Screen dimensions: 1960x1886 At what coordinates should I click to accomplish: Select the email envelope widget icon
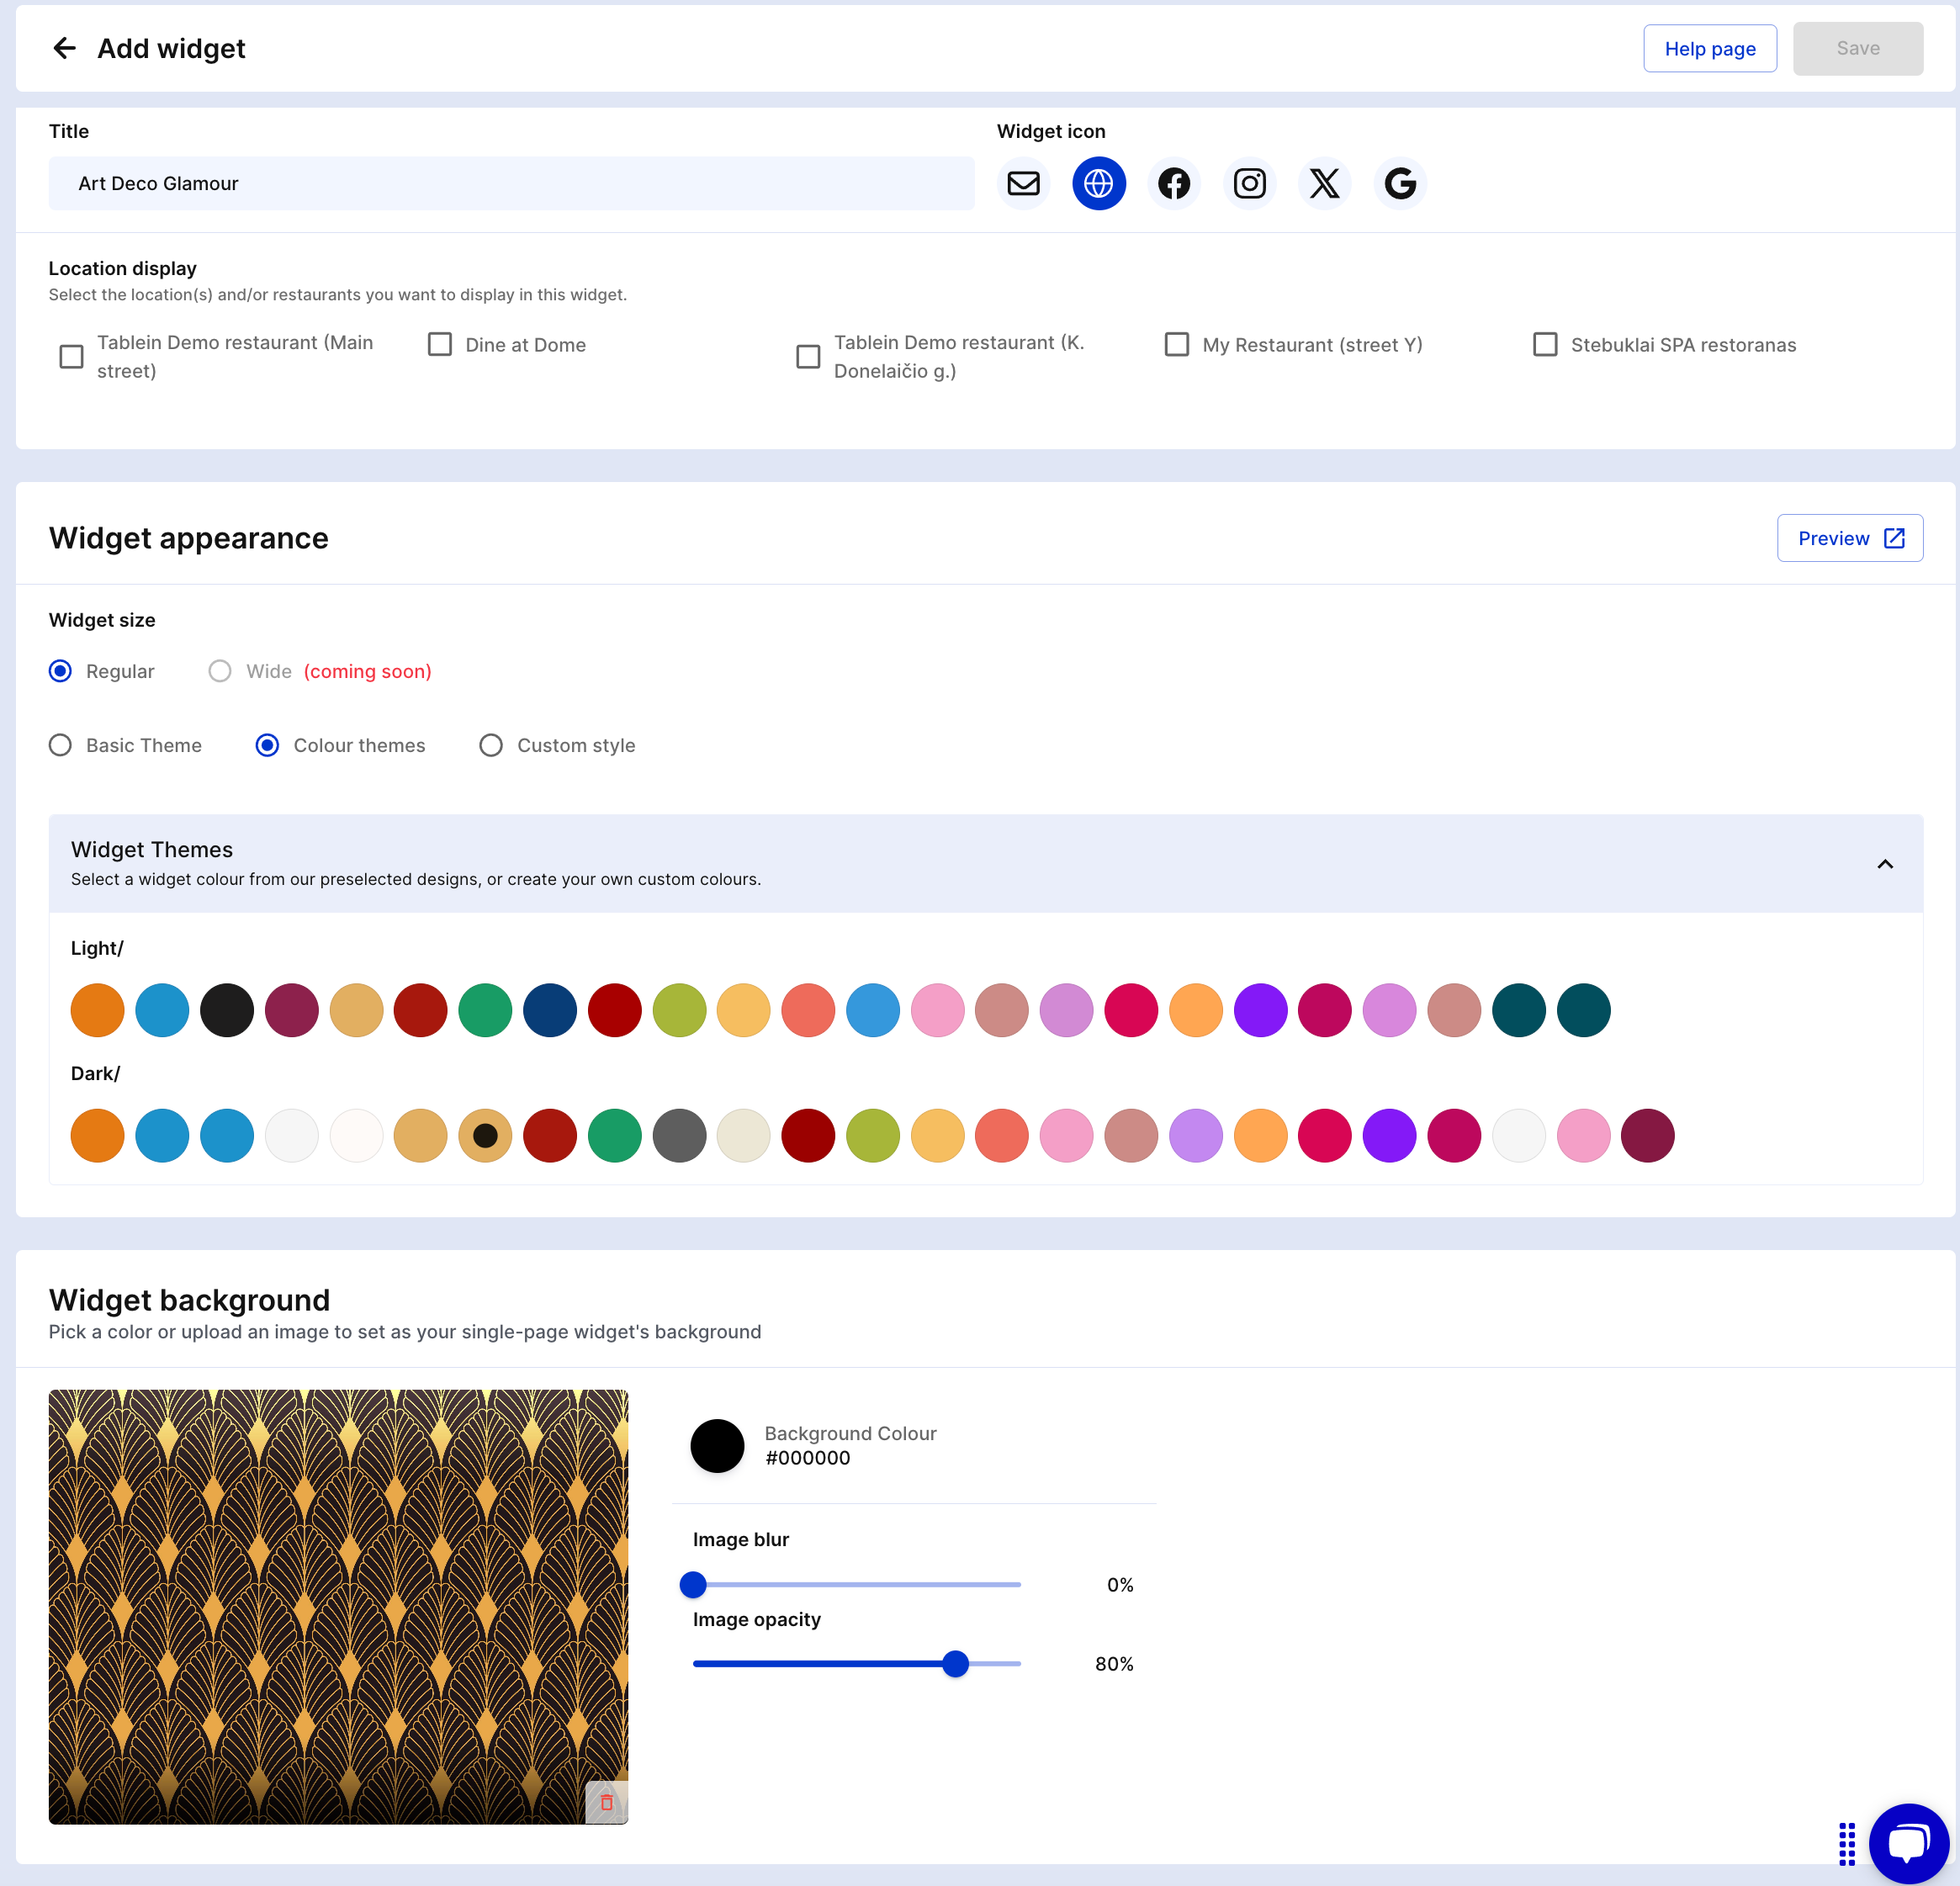1023,184
